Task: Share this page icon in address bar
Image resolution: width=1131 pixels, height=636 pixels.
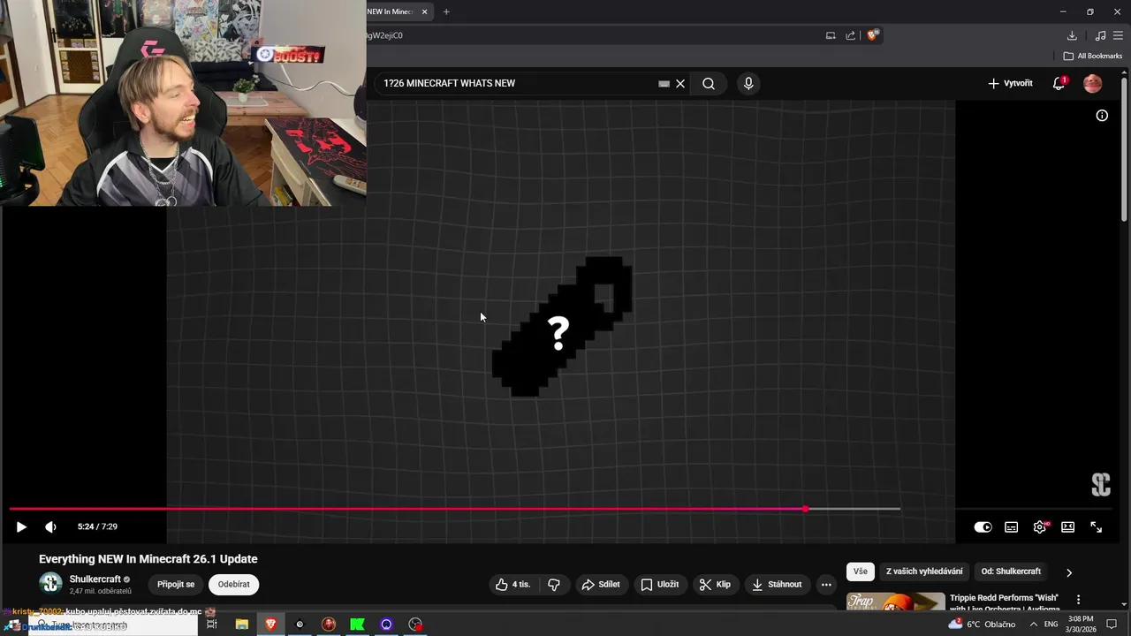Action: (x=851, y=35)
